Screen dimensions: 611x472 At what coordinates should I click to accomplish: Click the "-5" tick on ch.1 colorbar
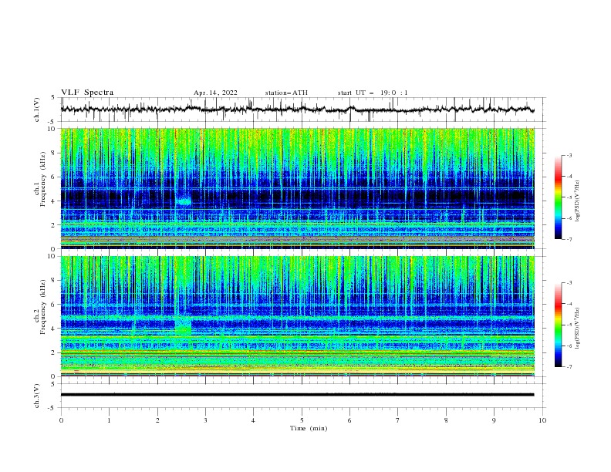(x=569, y=197)
